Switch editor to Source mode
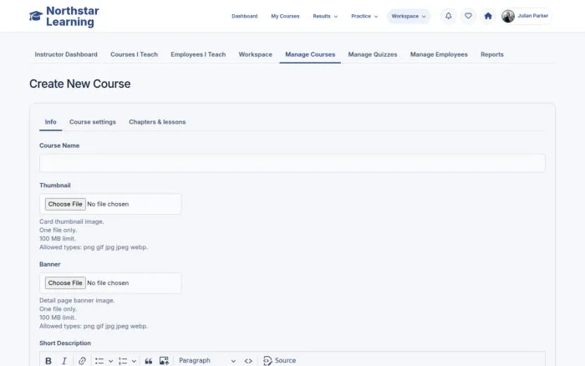This screenshot has width=585, height=366. pos(279,361)
